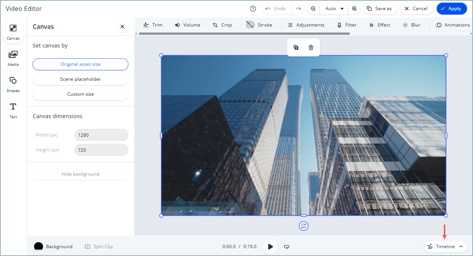The height and width of the screenshot is (256, 473).
Task: Open the Adjustments tool
Action: (x=306, y=25)
